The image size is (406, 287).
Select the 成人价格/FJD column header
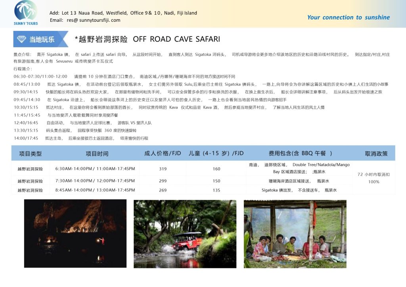(x=163, y=153)
